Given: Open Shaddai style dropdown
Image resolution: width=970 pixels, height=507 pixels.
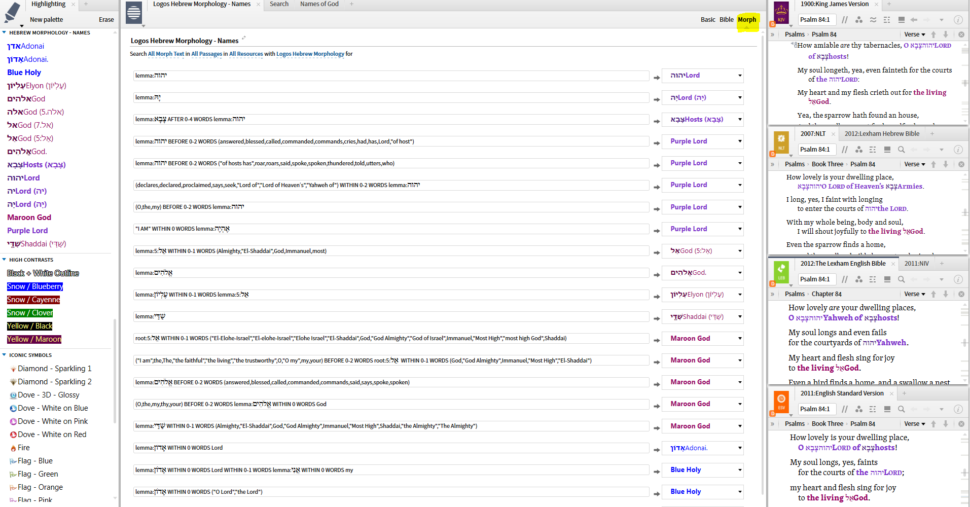Looking at the screenshot, I should coord(740,317).
